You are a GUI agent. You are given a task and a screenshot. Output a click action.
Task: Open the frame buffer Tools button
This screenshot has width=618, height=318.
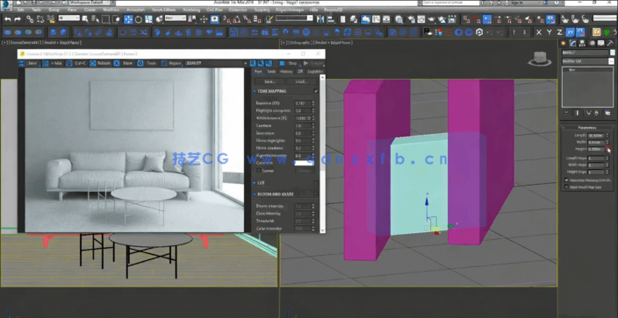click(147, 63)
